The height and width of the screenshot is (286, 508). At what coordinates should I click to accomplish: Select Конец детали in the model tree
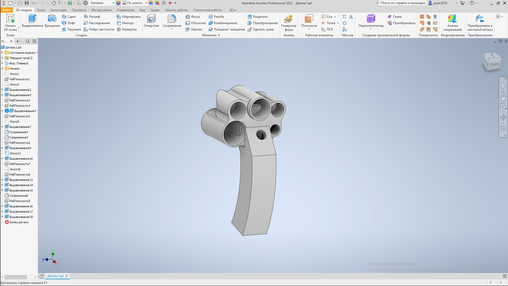click(x=19, y=222)
